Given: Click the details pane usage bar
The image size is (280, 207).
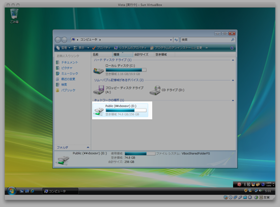Looking at the screenshot, I should 140,153.
